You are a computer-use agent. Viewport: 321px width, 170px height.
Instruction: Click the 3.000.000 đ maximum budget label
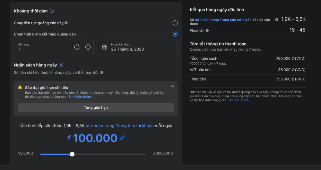pyautogui.click(x=163, y=153)
